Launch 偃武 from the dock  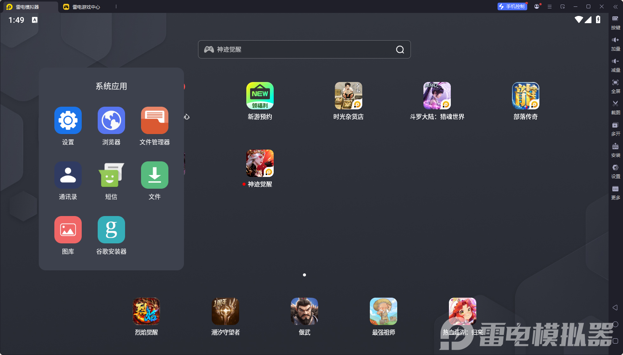click(x=304, y=311)
